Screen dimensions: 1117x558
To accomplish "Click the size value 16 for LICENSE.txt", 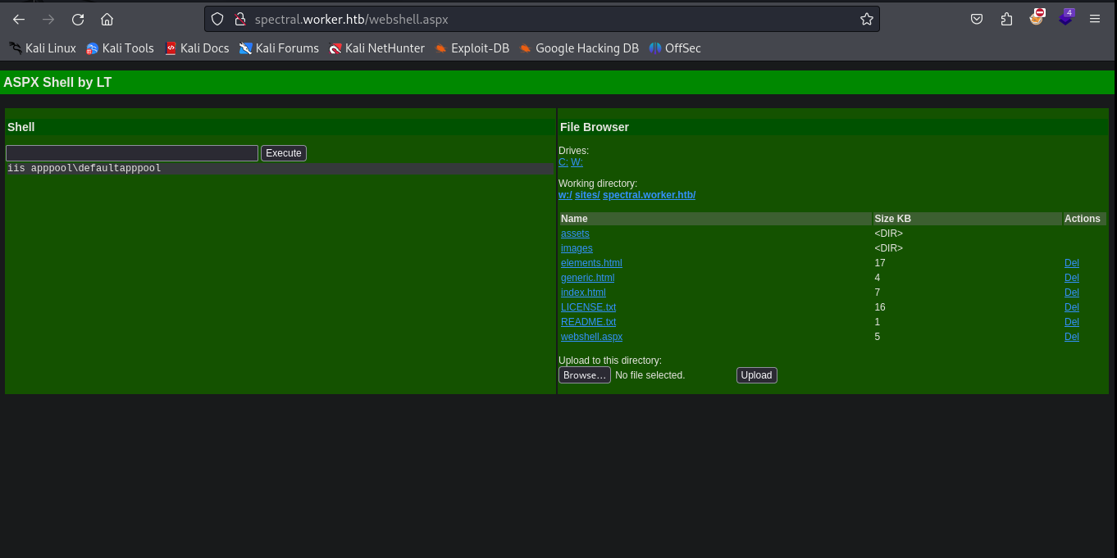I will point(880,307).
